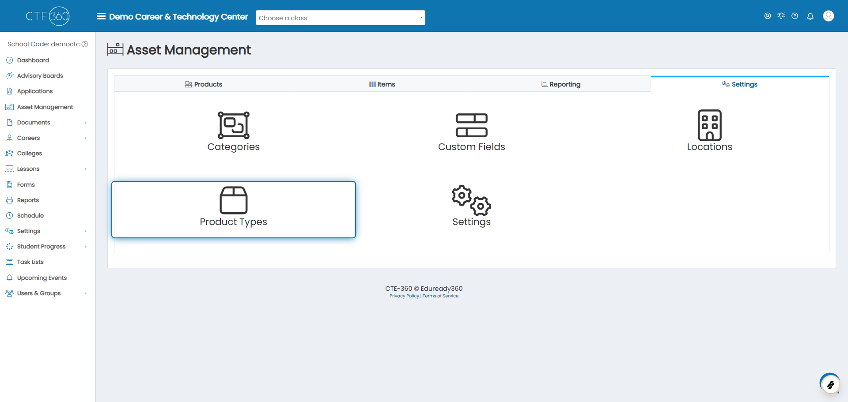Screen dimensions: 848x402
Task: Open notifications bell in header
Action: [x=810, y=16]
